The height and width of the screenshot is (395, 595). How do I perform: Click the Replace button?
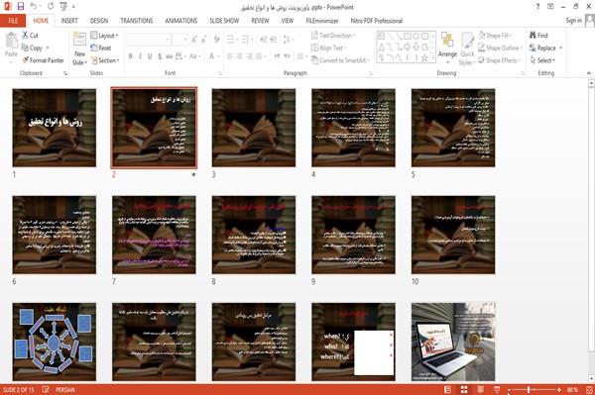[x=545, y=48]
